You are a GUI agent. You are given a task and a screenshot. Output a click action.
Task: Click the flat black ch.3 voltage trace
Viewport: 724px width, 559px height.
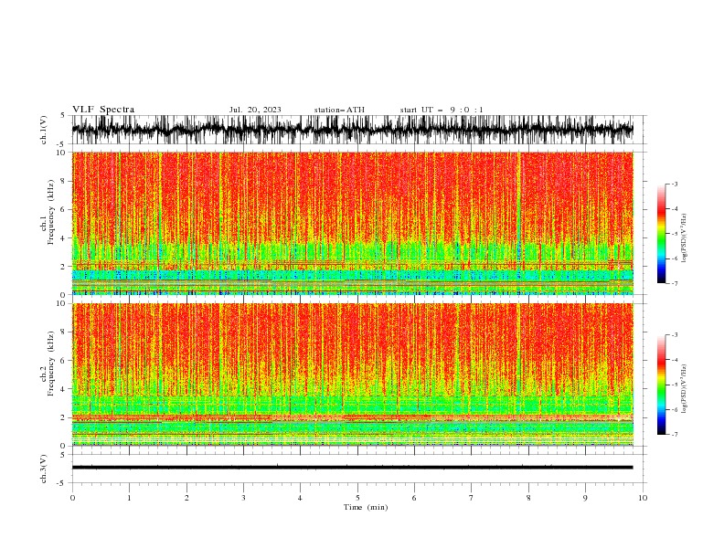click(x=352, y=468)
